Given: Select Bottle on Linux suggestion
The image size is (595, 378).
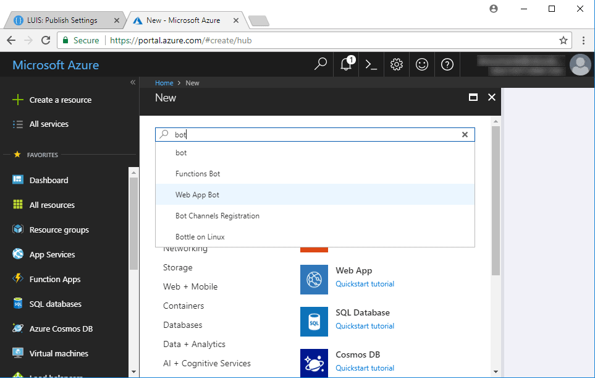Looking at the screenshot, I should pyautogui.click(x=315, y=237).
